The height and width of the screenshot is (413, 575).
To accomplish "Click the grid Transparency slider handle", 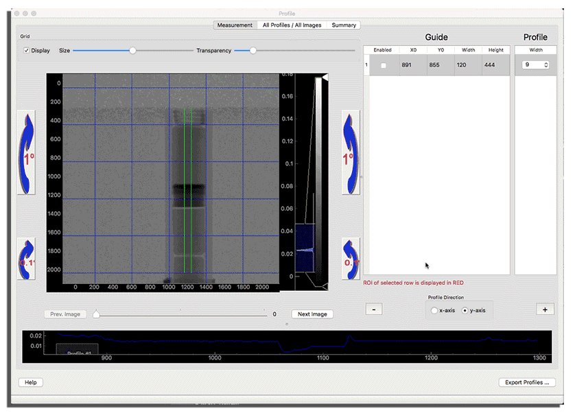I will click(253, 51).
